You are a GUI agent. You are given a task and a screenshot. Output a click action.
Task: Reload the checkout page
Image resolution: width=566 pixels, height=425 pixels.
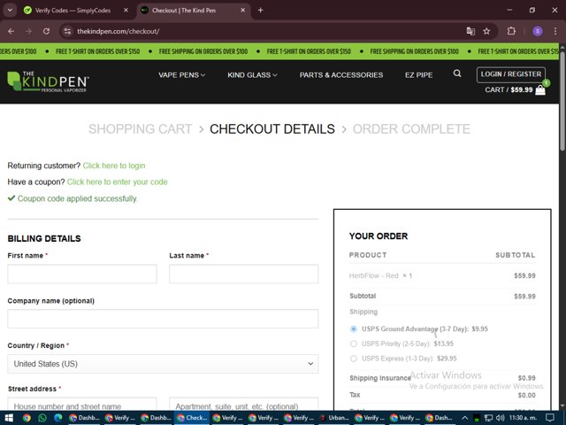46,32
